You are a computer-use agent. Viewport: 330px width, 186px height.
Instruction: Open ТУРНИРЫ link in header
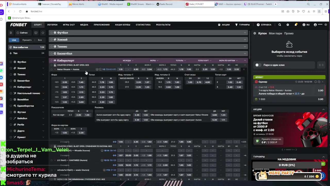[242, 25]
